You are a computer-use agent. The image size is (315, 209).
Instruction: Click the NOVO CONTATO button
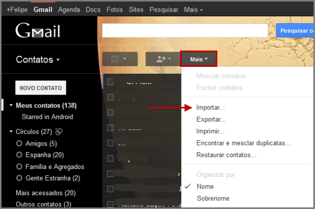point(40,88)
